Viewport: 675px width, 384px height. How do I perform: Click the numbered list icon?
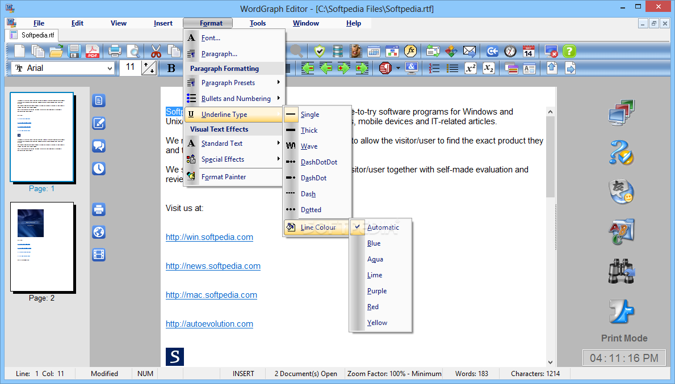[434, 69]
